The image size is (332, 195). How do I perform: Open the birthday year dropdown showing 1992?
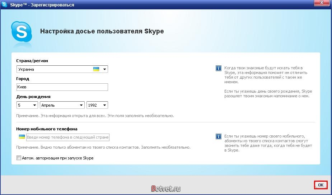click(x=97, y=105)
